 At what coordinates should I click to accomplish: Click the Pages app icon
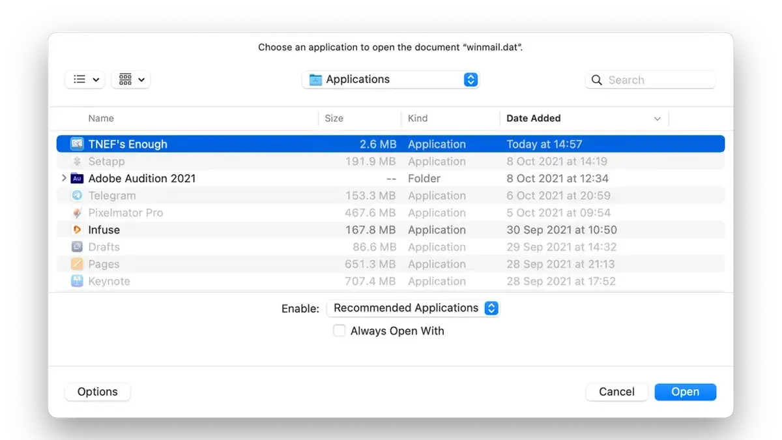(x=77, y=264)
